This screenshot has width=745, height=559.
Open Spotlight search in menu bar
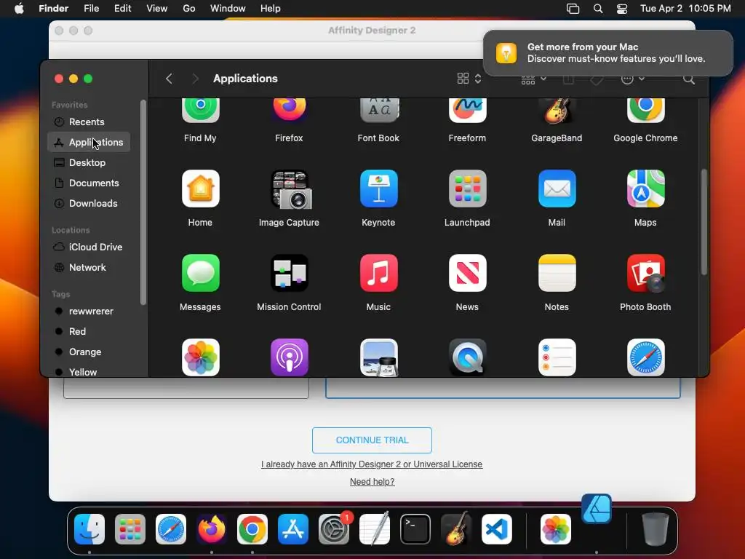coord(598,9)
